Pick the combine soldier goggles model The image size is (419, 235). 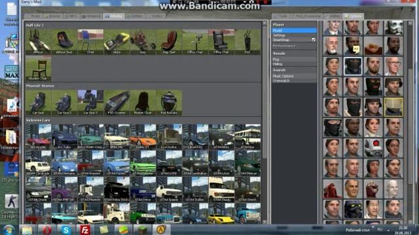pos(353,209)
